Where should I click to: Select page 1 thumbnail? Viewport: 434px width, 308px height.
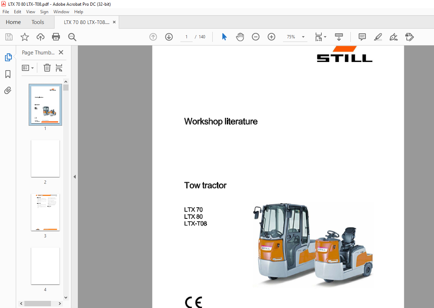(45, 105)
